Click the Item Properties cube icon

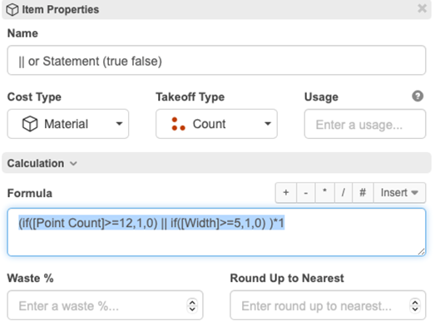coord(12,10)
